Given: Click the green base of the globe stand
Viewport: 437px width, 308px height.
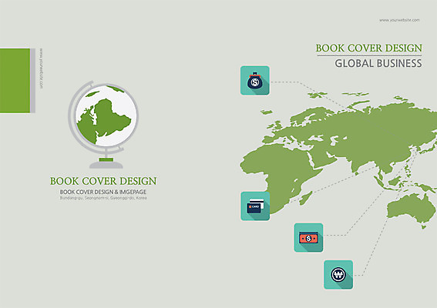Looking at the screenshot, I should tap(106, 159).
